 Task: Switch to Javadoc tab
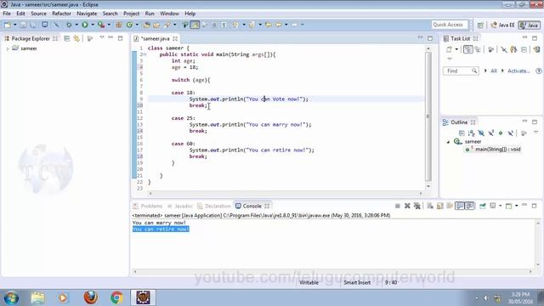coord(180,206)
